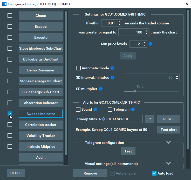Click info icon next to Sound

(95, 109)
